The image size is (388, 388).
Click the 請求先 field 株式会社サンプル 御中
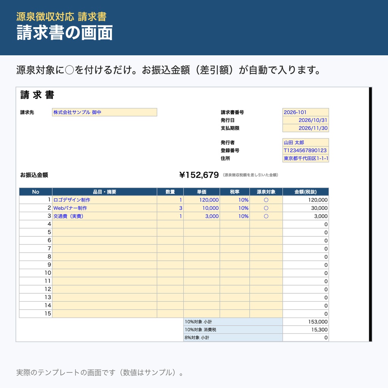[x=105, y=112]
